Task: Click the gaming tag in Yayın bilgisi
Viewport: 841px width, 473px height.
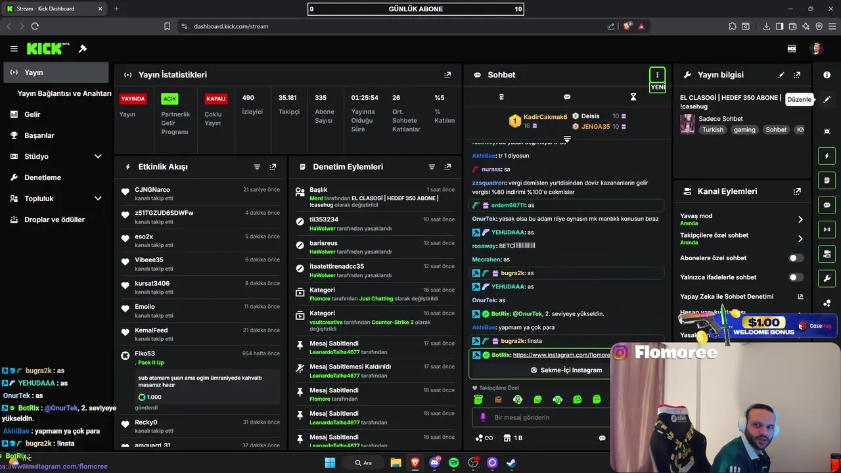Action: [744, 129]
